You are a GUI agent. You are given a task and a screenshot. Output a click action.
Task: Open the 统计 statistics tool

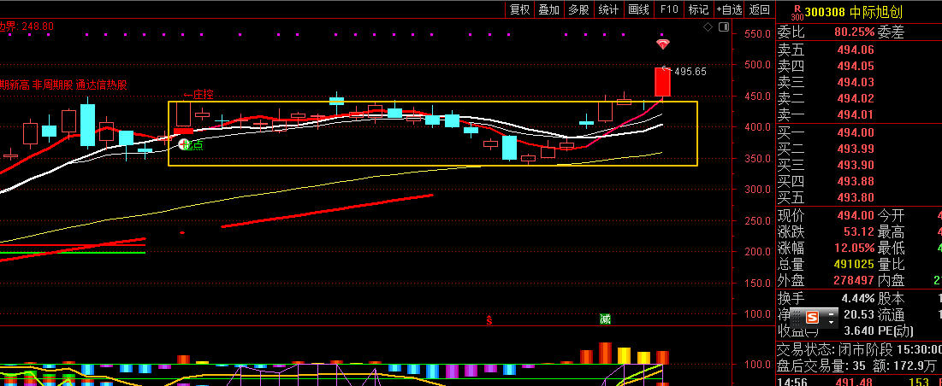[x=608, y=9]
